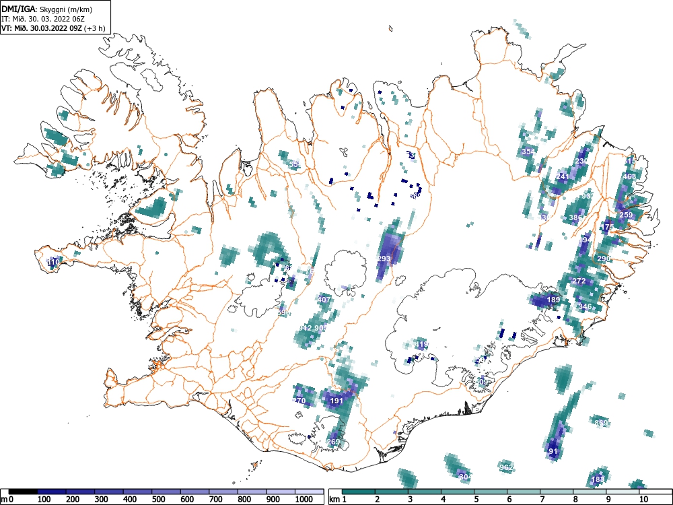
Task: Click the visibility value '293' on map
Action: [384, 259]
